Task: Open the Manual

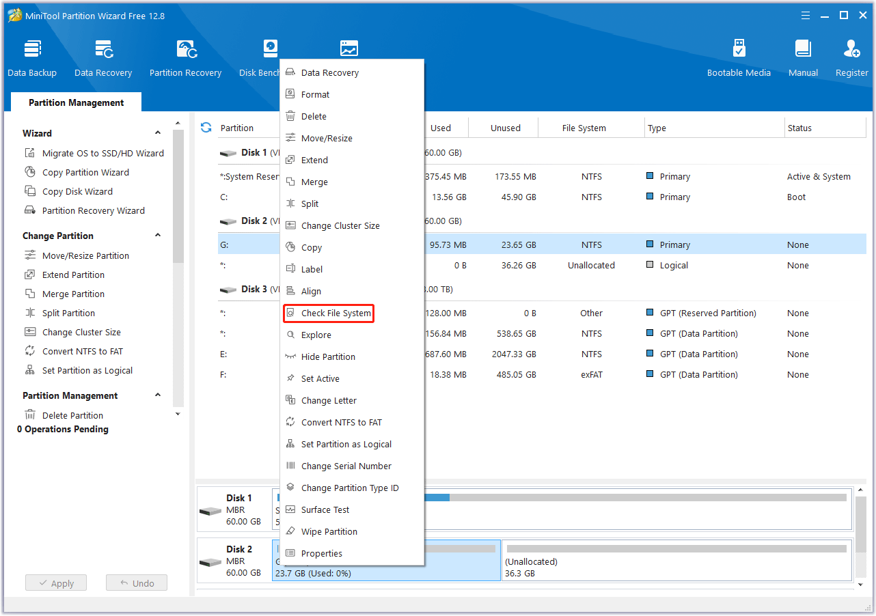Action: tap(803, 58)
